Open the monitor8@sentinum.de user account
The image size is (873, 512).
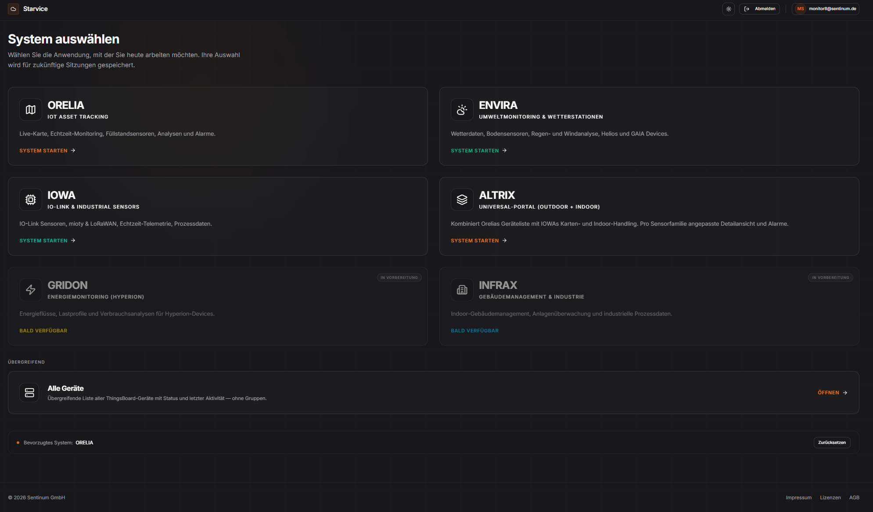coord(826,9)
